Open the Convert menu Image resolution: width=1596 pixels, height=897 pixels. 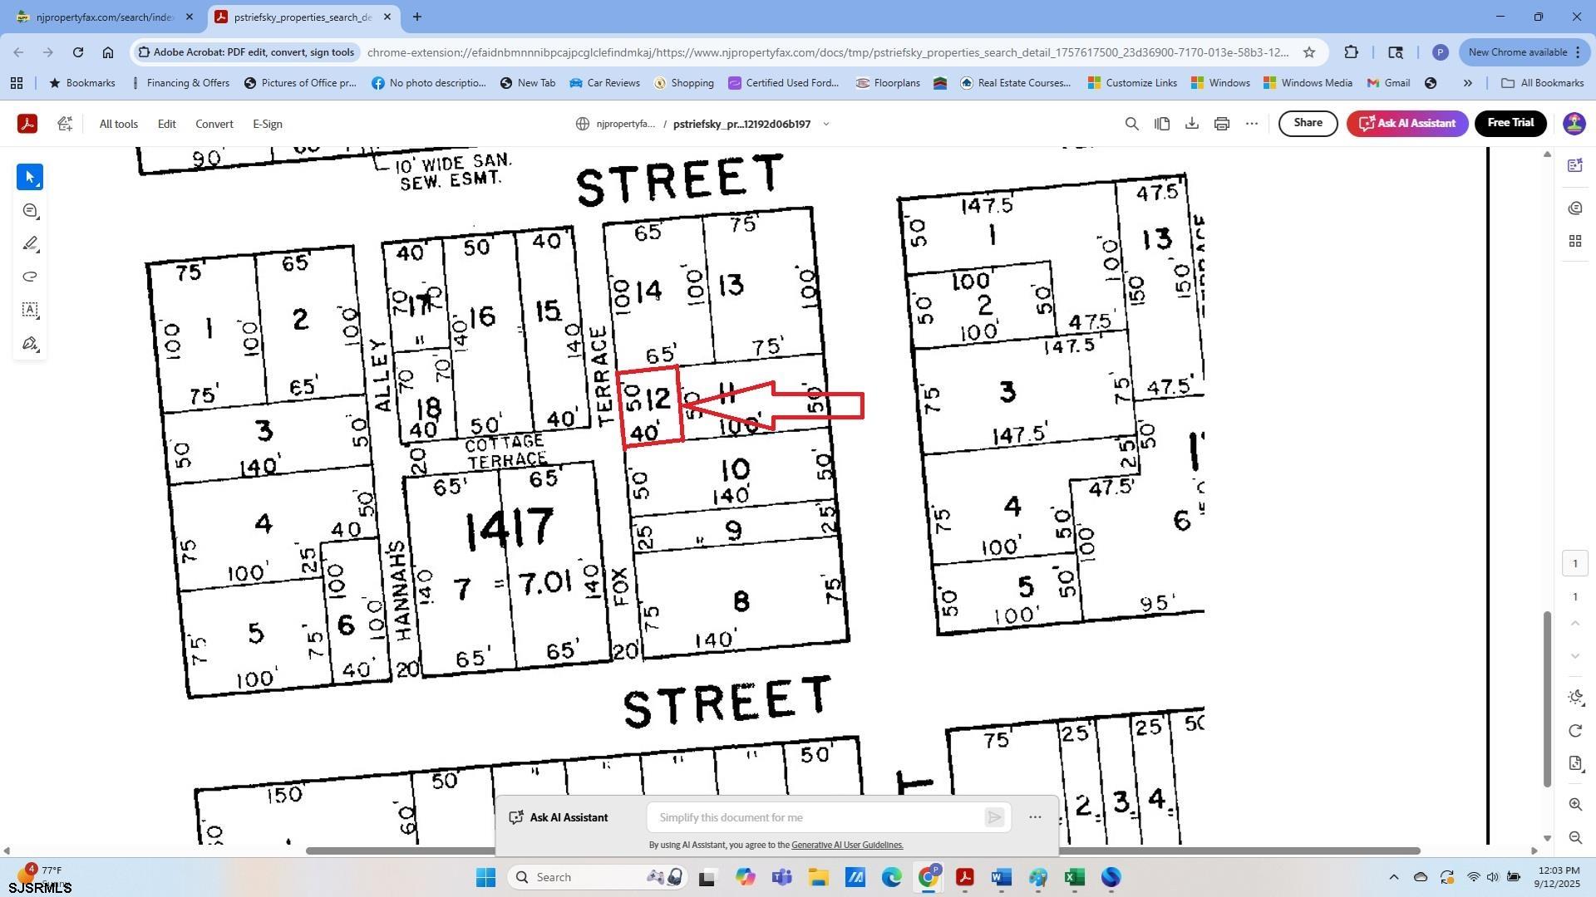coord(214,124)
